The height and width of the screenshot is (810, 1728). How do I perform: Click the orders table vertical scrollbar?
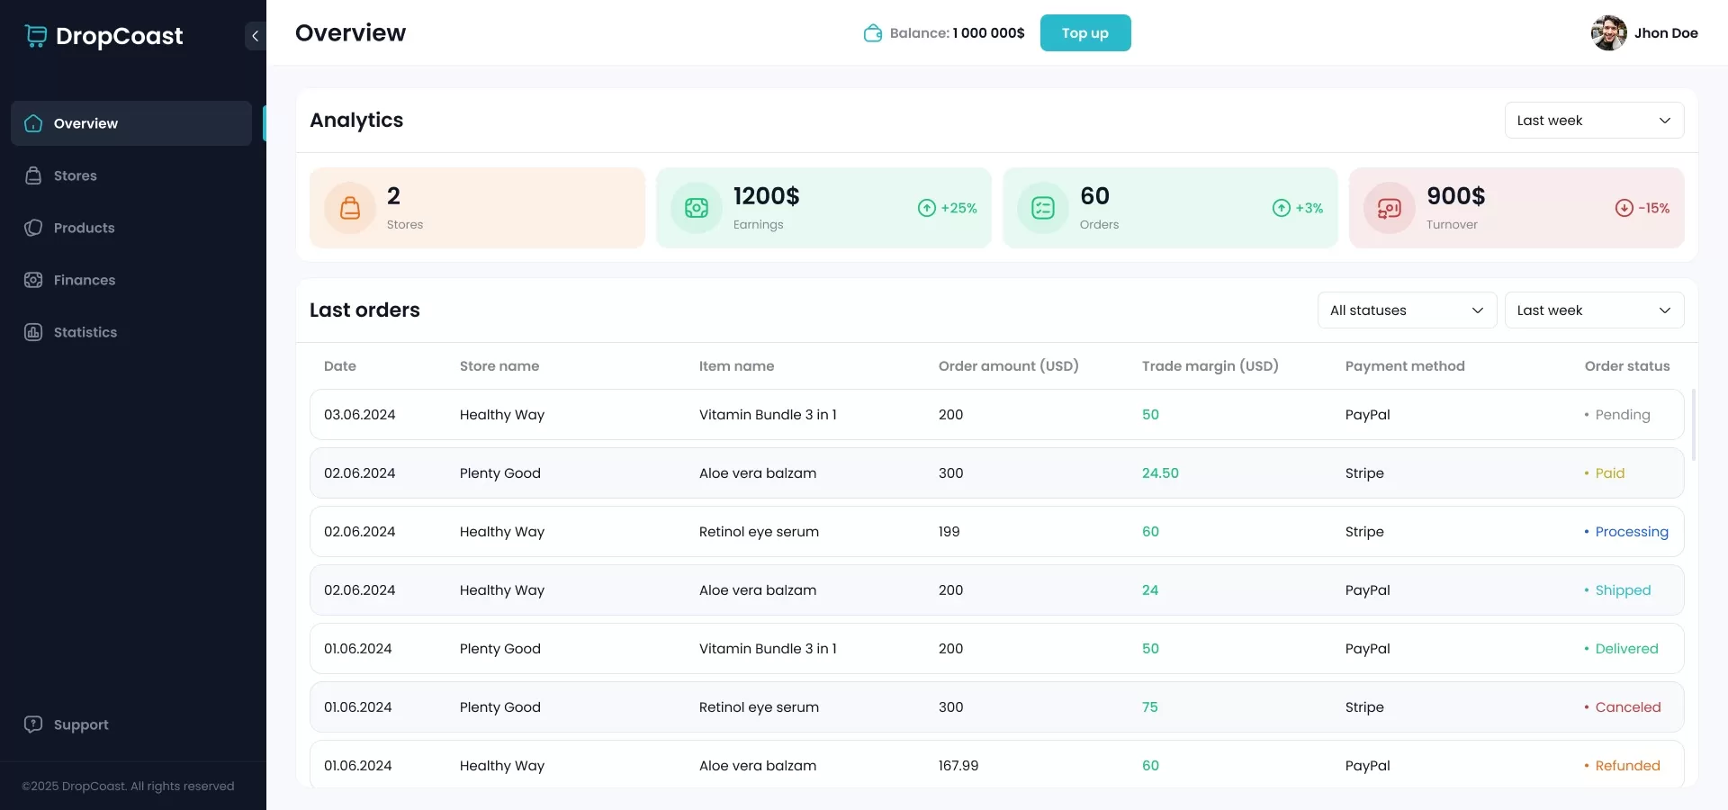click(1694, 425)
